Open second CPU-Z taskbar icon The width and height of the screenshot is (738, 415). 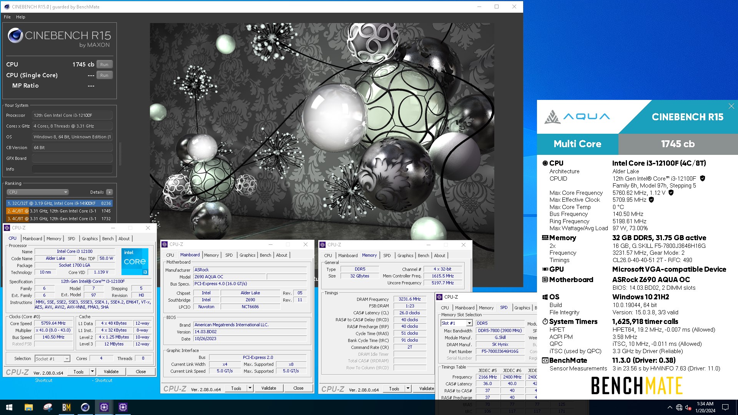pos(123,407)
